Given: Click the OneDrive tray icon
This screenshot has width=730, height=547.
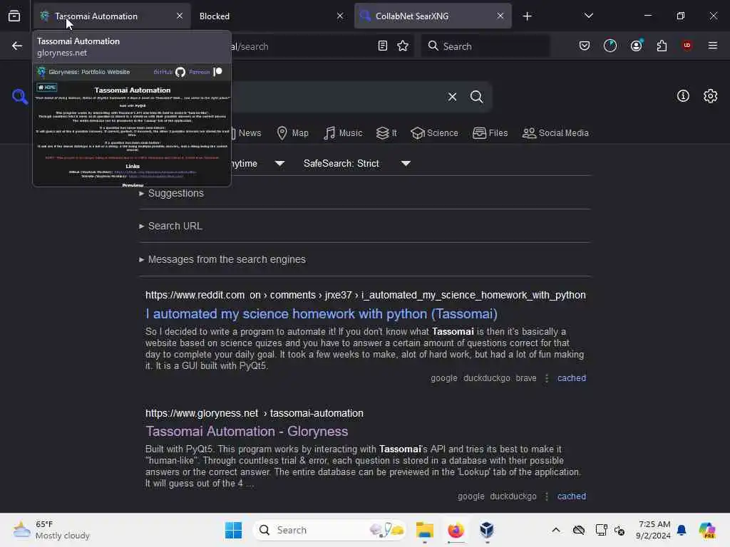Looking at the screenshot, I should coord(579,530).
